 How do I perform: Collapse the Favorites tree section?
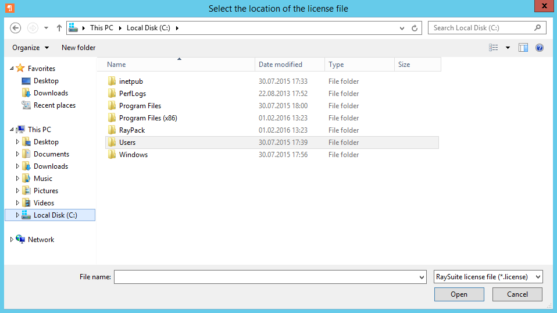point(12,69)
